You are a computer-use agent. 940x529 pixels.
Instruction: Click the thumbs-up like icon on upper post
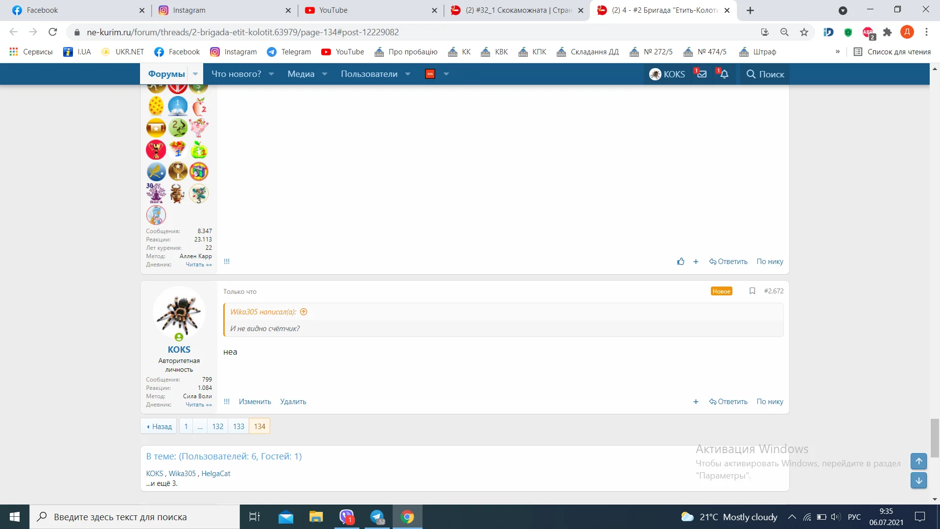point(681,262)
